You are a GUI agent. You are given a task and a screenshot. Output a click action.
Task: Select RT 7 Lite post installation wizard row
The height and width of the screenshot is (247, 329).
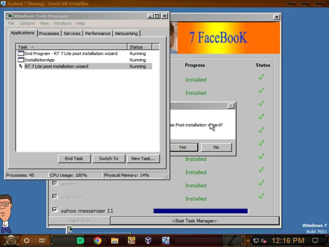point(84,66)
